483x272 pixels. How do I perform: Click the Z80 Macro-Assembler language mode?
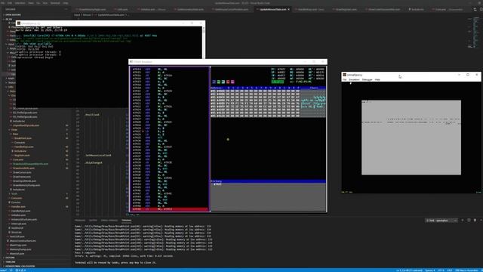click(x=466, y=270)
